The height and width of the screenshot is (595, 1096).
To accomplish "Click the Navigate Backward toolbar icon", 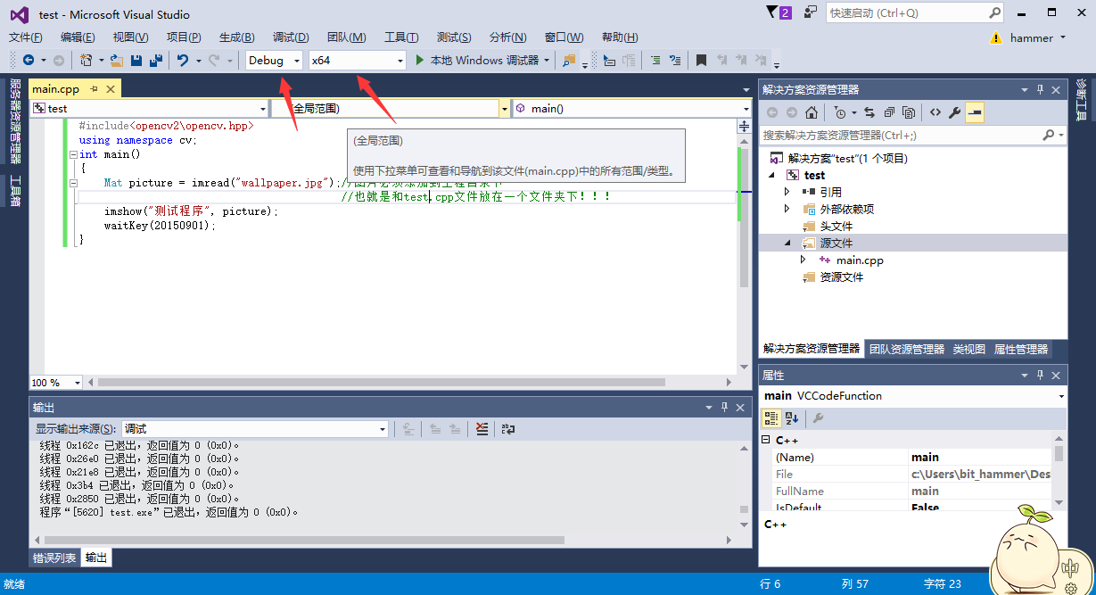I will click(29, 61).
